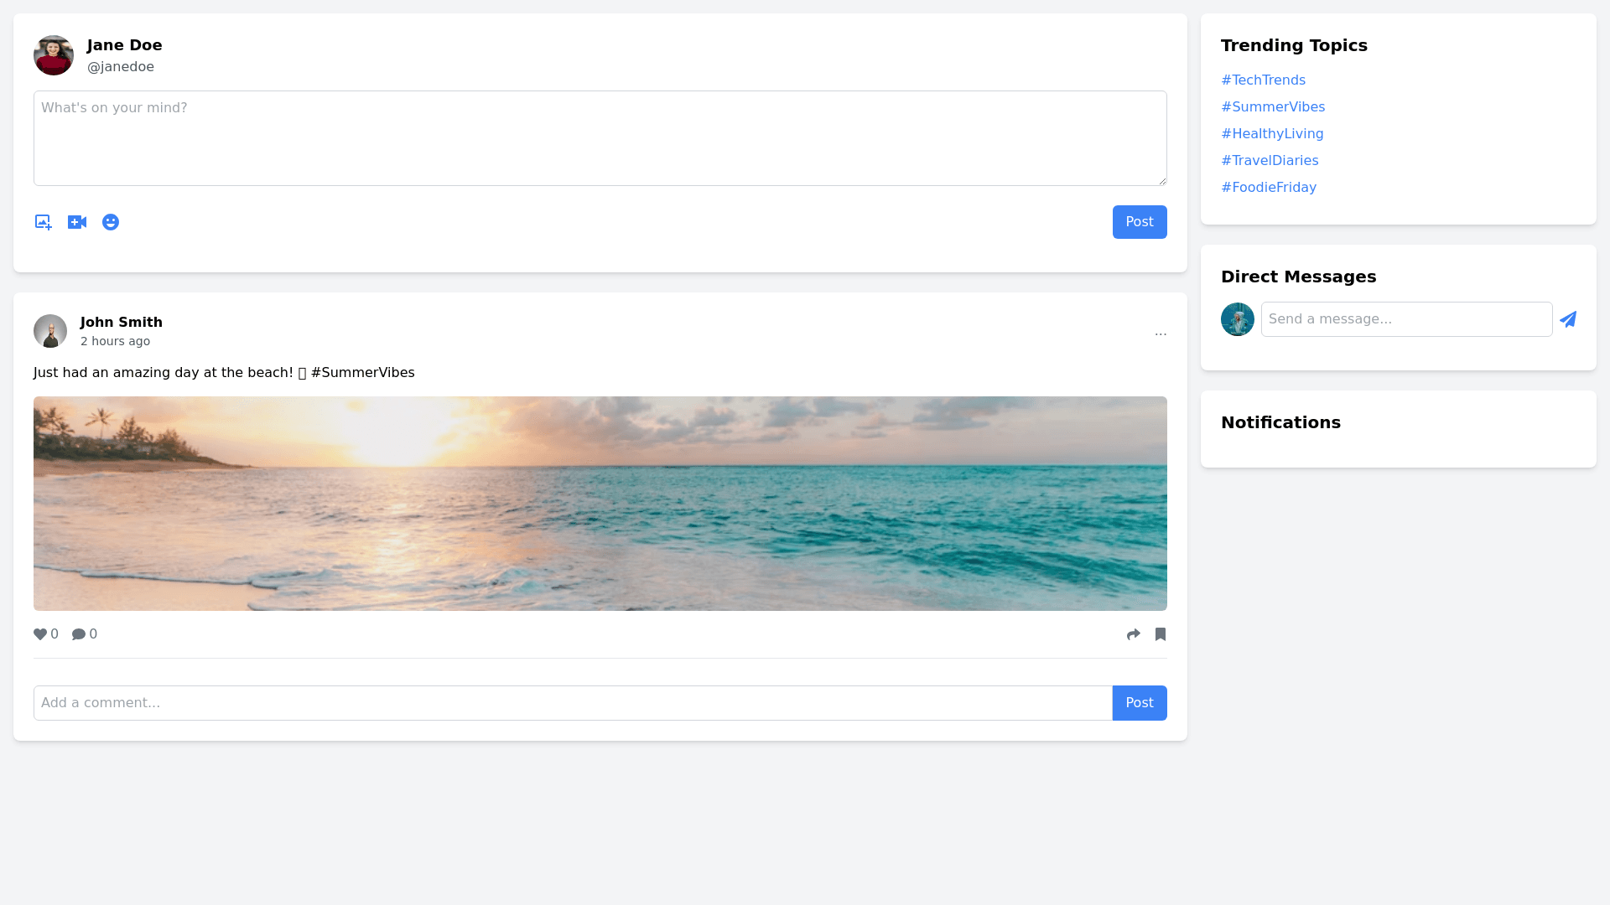Image resolution: width=1610 pixels, height=905 pixels.
Task: Select the #FoodieFriday trending topic
Action: coord(1269,188)
